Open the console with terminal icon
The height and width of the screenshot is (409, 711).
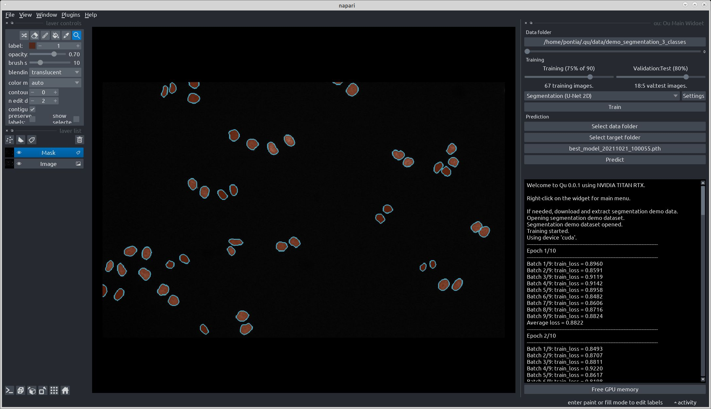(x=10, y=390)
